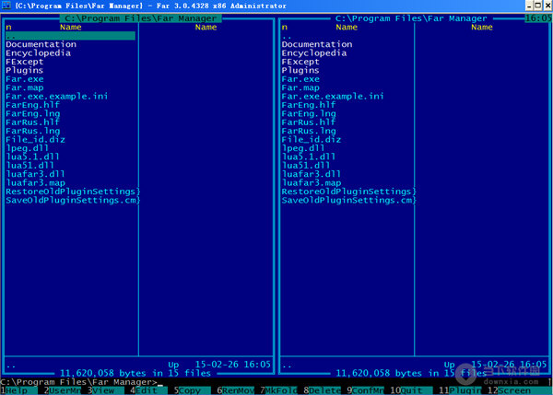Click the right panel path title
This screenshot has width=553, height=395.
[411, 18]
